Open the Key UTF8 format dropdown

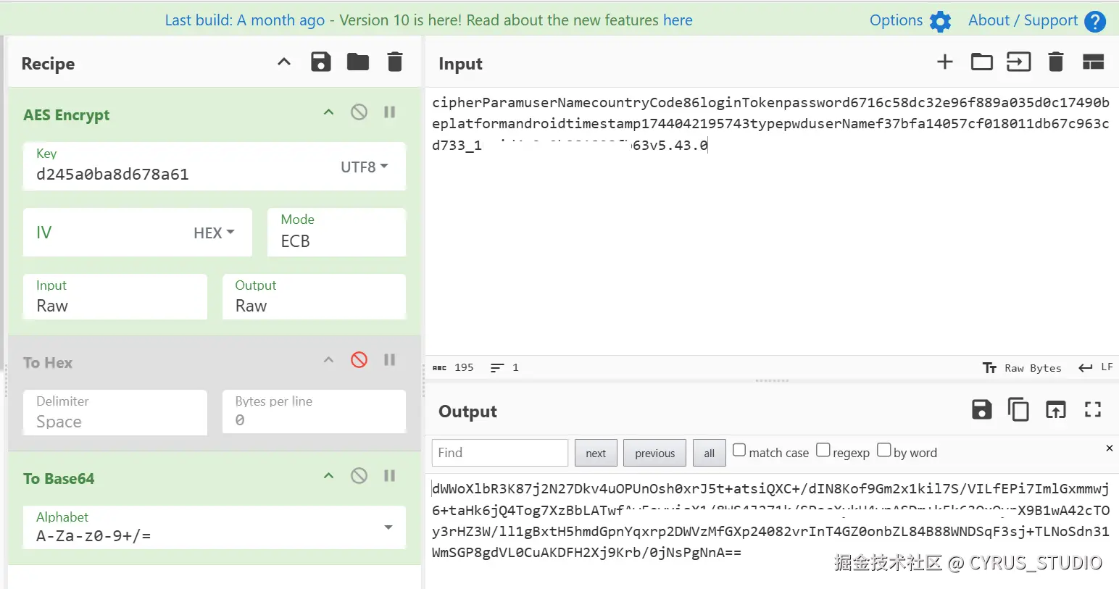(x=365, y=167)
